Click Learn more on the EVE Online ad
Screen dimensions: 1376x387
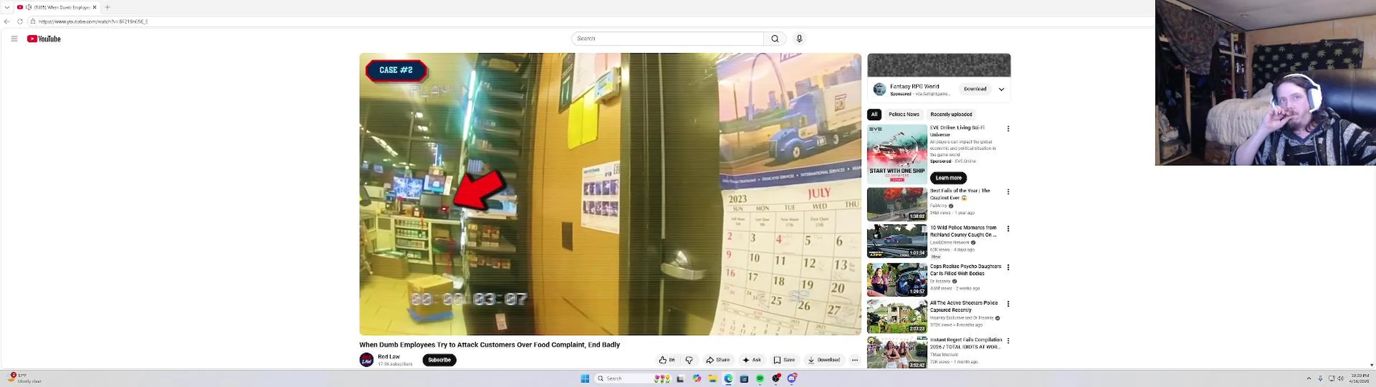point(948,178)
